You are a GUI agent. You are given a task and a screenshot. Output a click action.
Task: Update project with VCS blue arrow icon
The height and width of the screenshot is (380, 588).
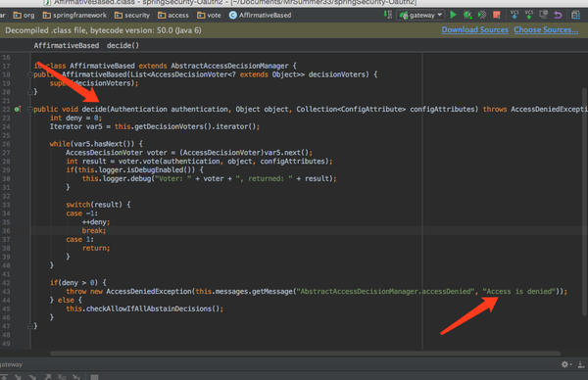[x=514, y=15]
